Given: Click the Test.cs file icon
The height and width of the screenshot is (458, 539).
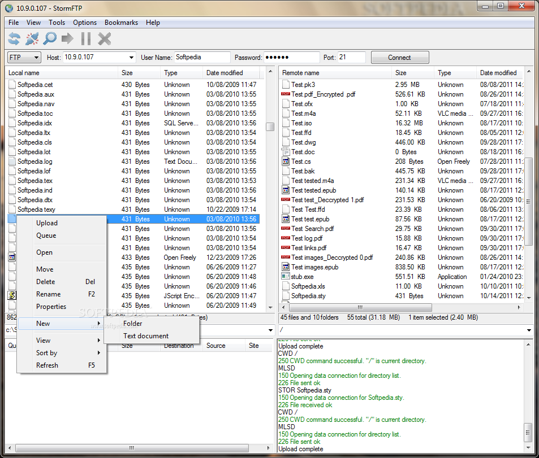Looking at the screenshot, I should [285, 161].
